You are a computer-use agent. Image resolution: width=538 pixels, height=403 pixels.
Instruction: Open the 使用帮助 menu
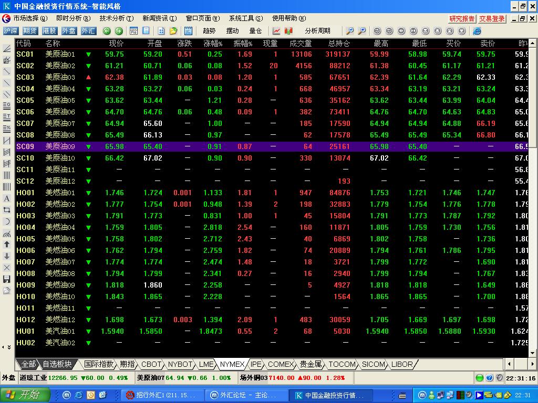click(289, 18)
